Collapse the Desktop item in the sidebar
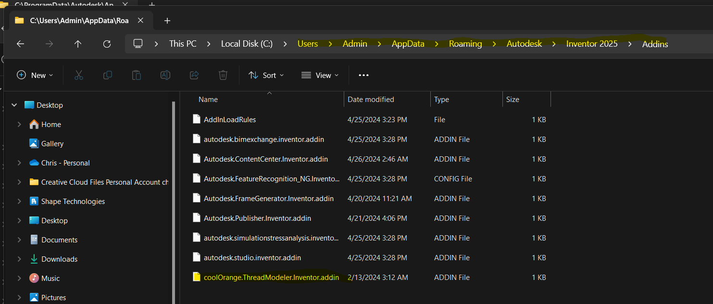 pos(14,104)
